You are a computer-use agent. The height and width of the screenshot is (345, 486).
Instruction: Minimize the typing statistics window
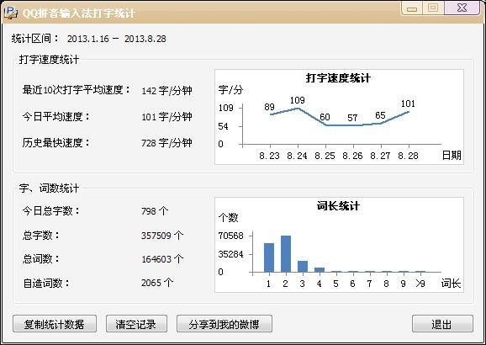pyautogui.click(x=412, y=8)
